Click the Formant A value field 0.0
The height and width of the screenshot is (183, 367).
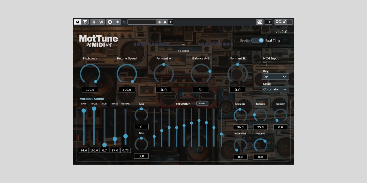164,90
